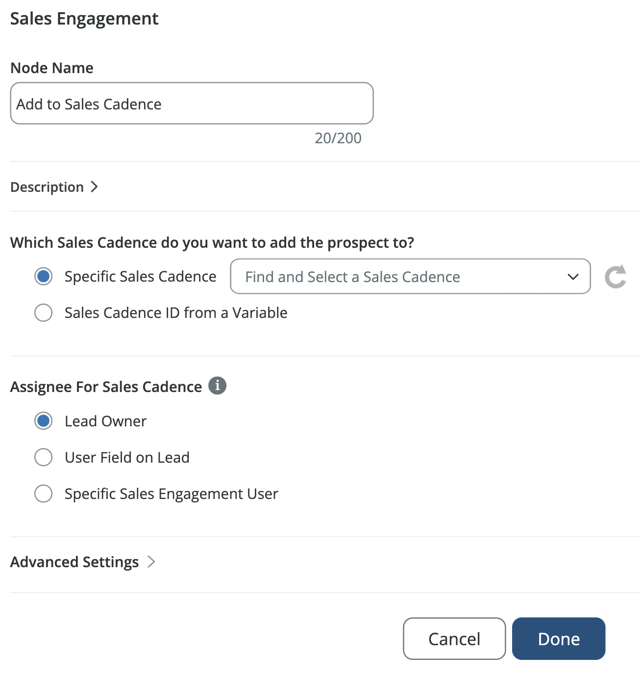Choose Sales Cadence ID from a Variable
Image resolution: width=641 pixels, height=681 pixels.
[44, 313]
